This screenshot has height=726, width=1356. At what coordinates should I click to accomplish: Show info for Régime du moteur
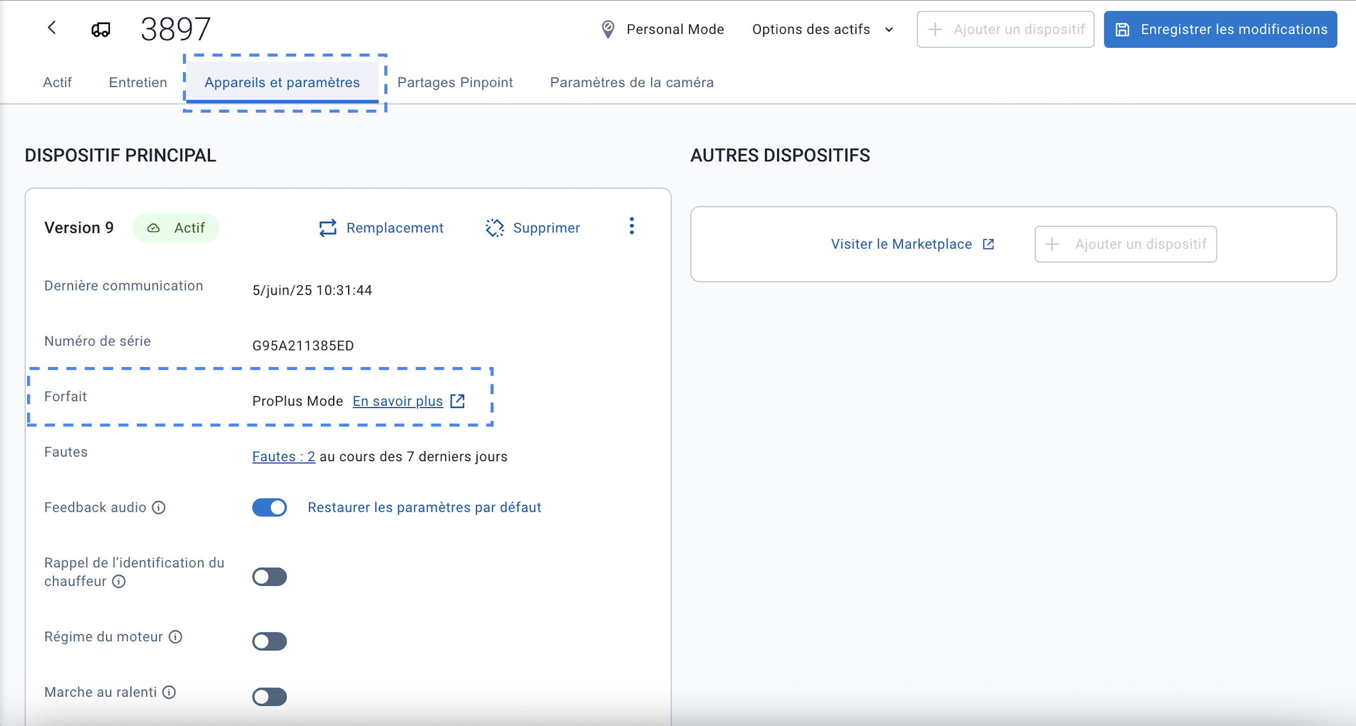[175, 637]
